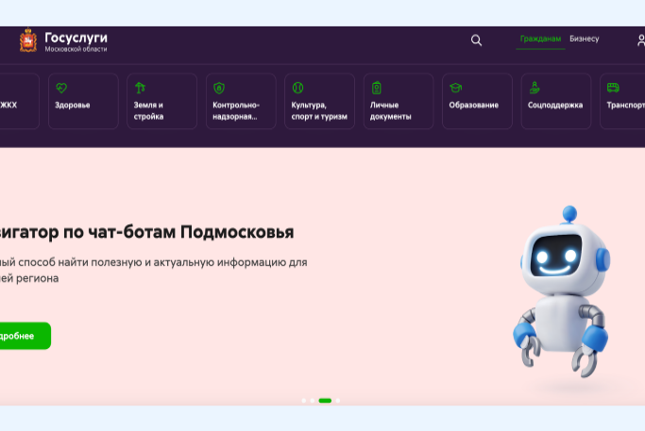Viewport: 645px width, 431px height.
Task: Switch to the Гражданам tab
Action: (x=540, y=39)
